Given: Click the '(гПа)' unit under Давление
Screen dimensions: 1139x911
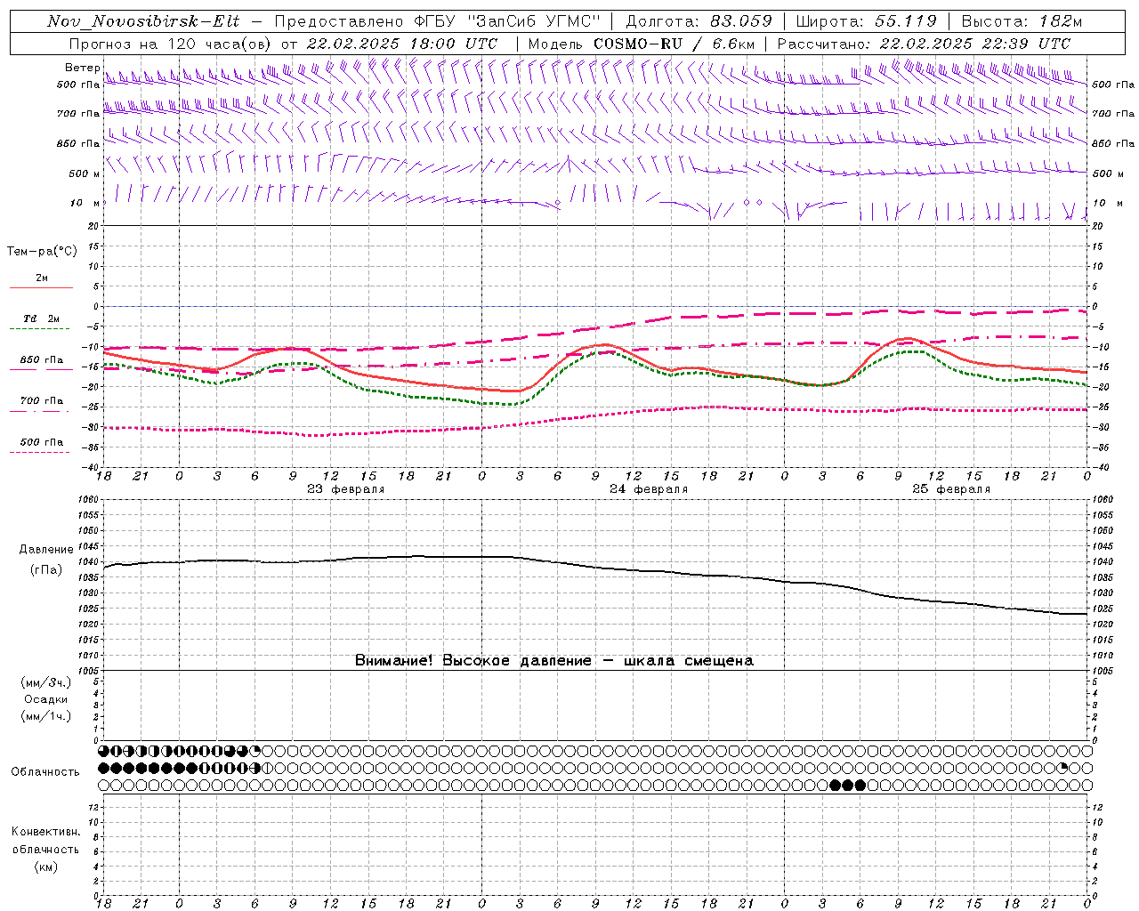Looking at the screenshot, I should (x=46, y=569).
